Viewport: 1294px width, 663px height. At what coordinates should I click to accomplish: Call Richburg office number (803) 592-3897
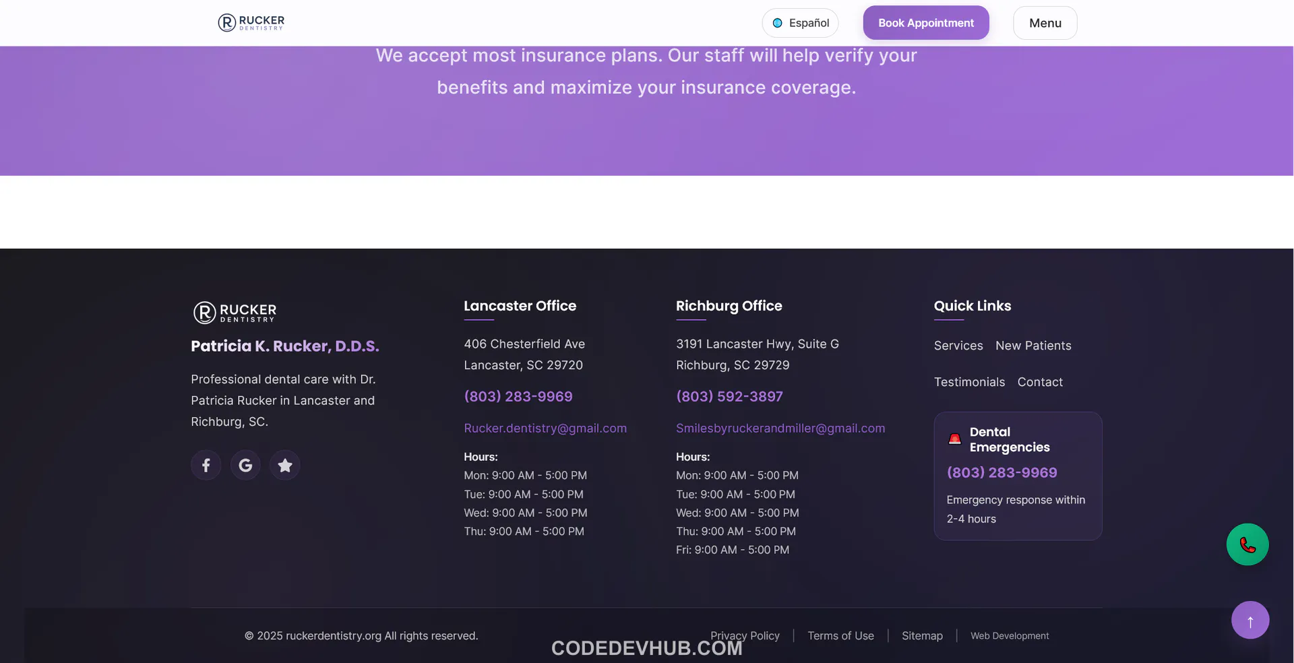729,396
